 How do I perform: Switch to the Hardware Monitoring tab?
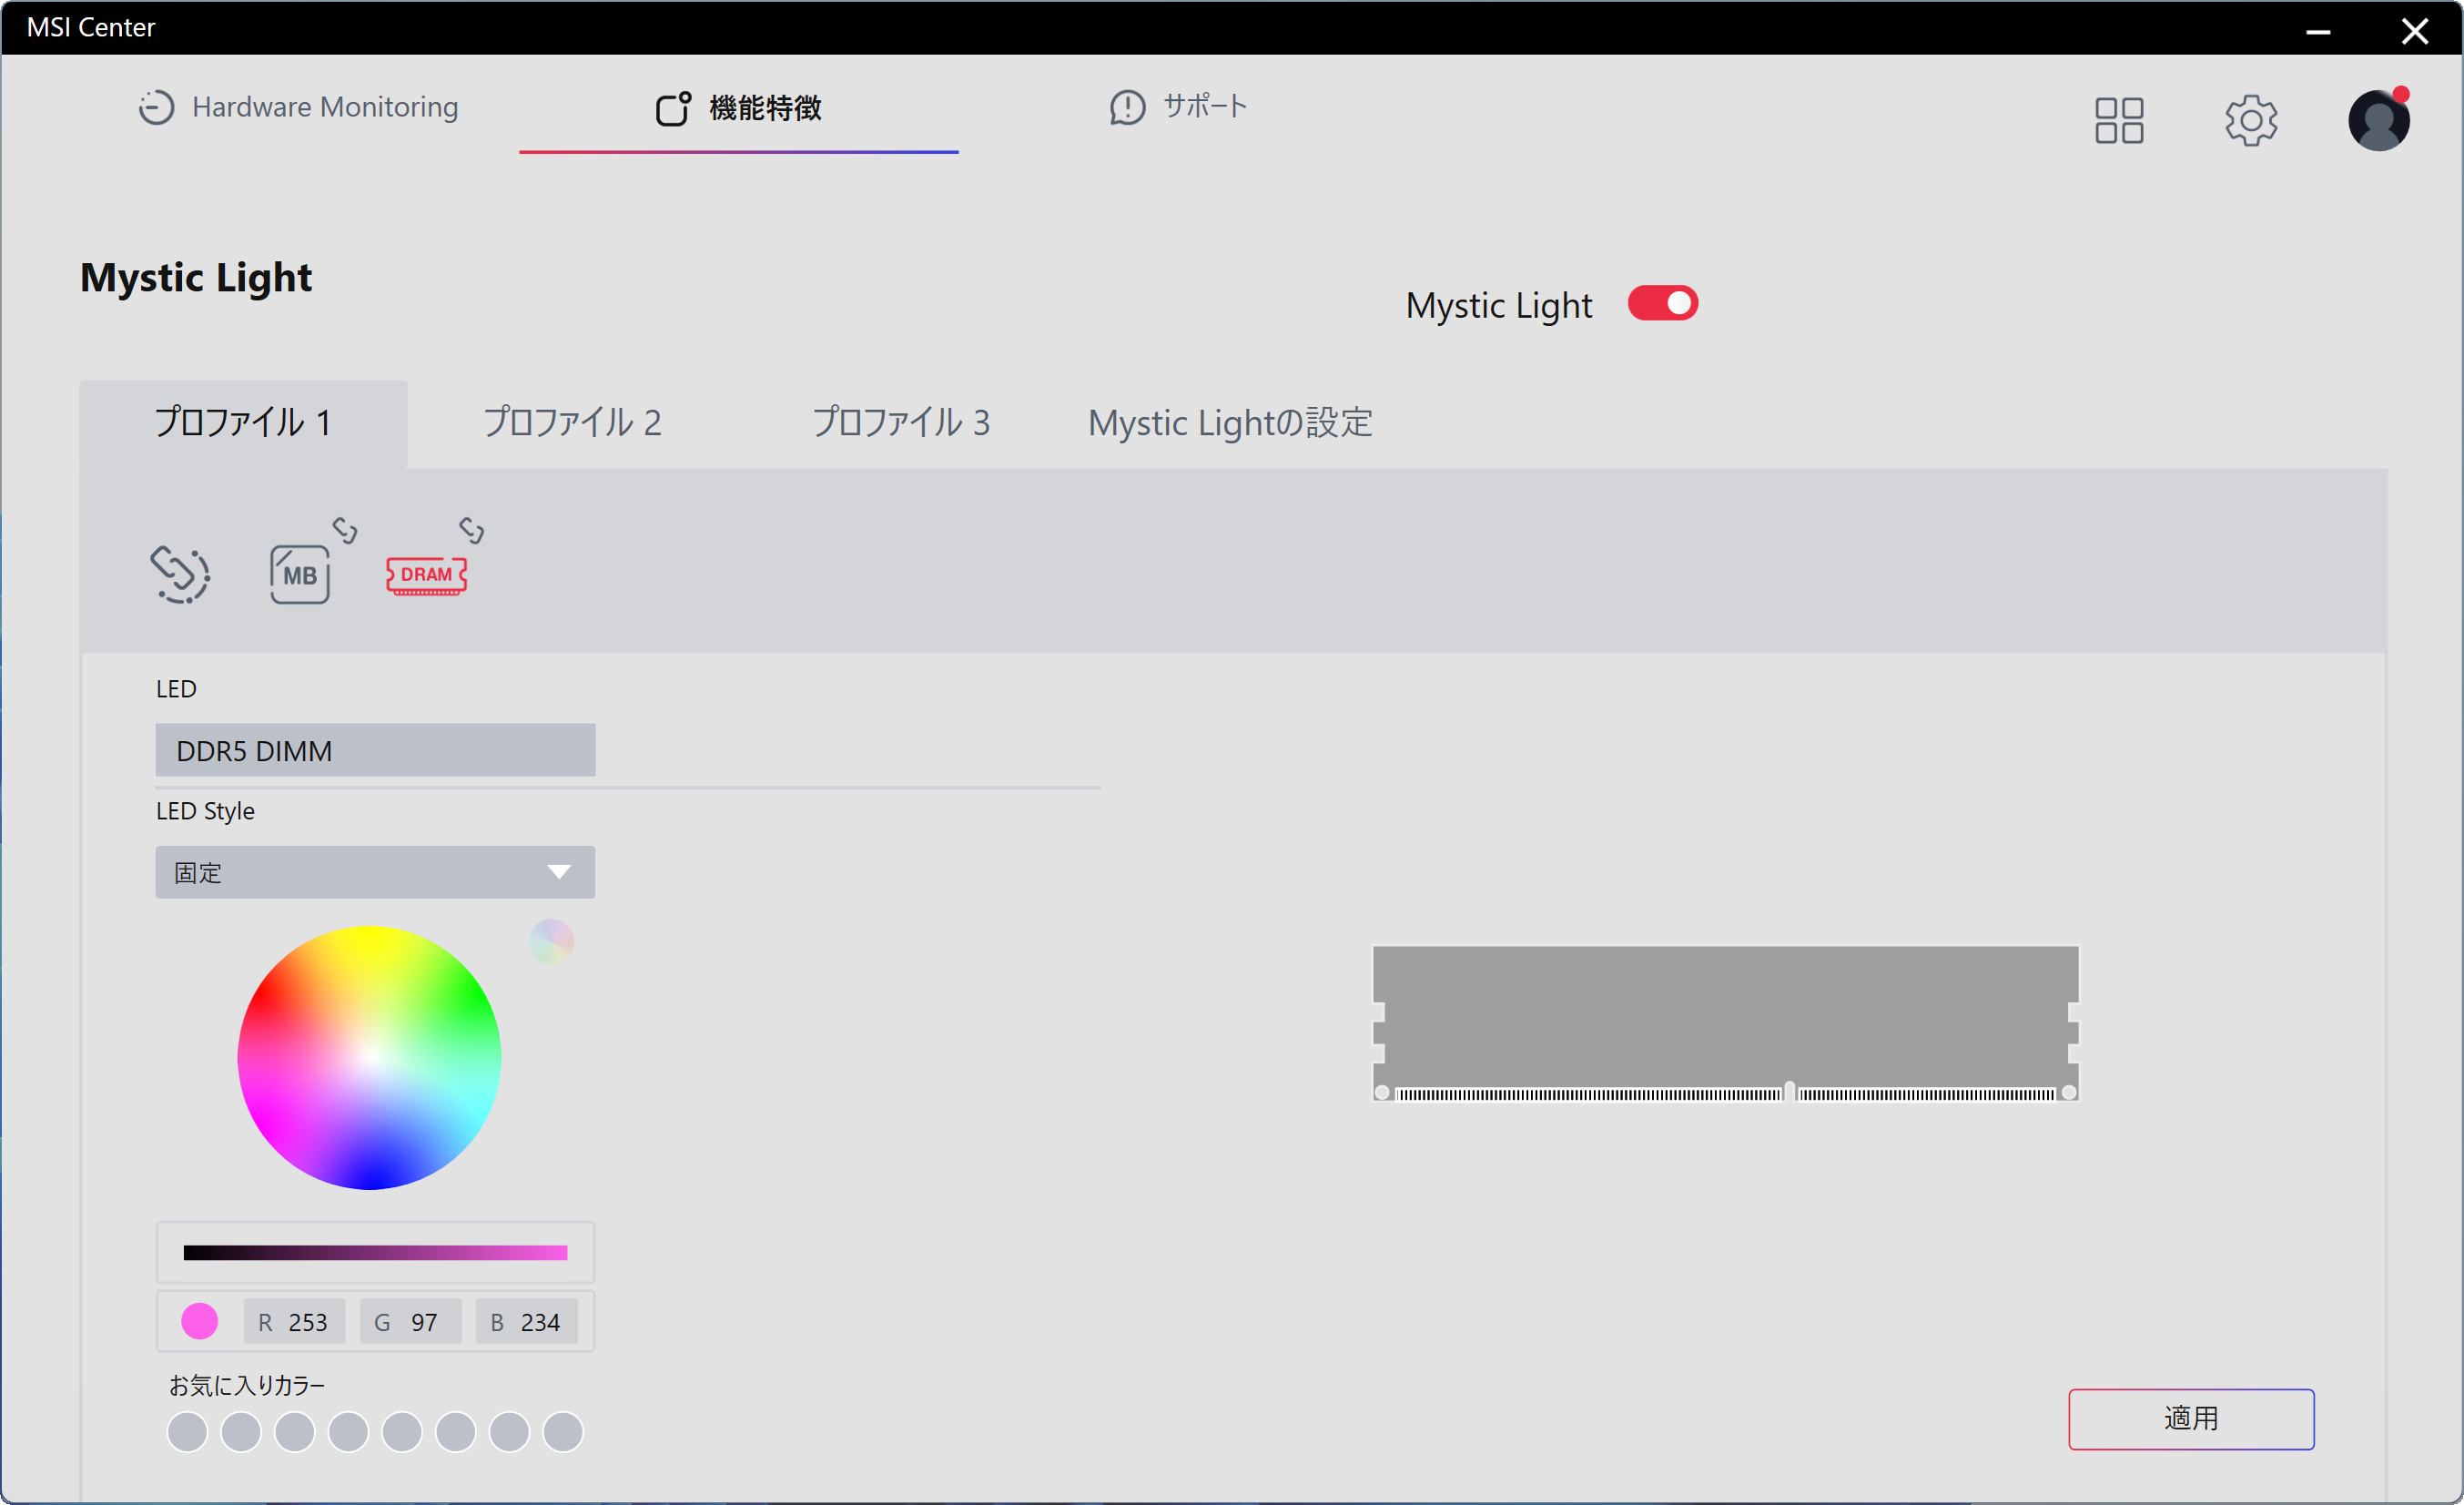click(298, 107)
